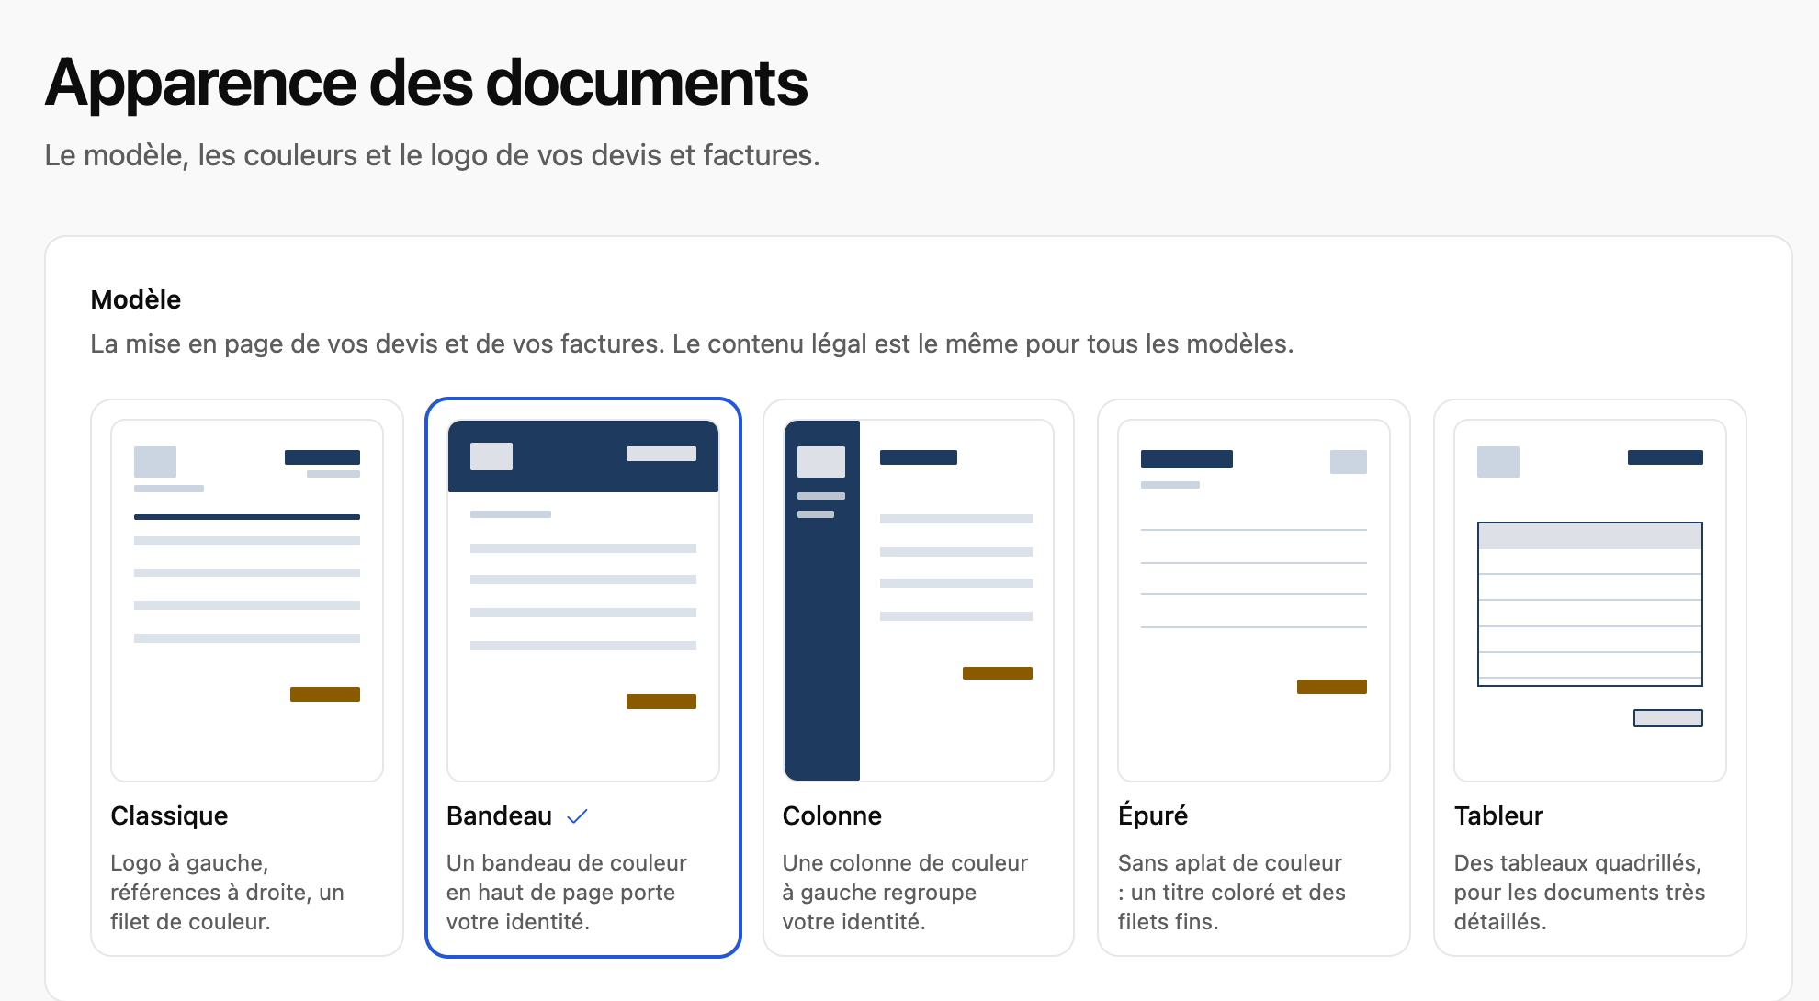
Task: Click the Bandeau model name
Action: pyautogui.click(x=499, y=815)
